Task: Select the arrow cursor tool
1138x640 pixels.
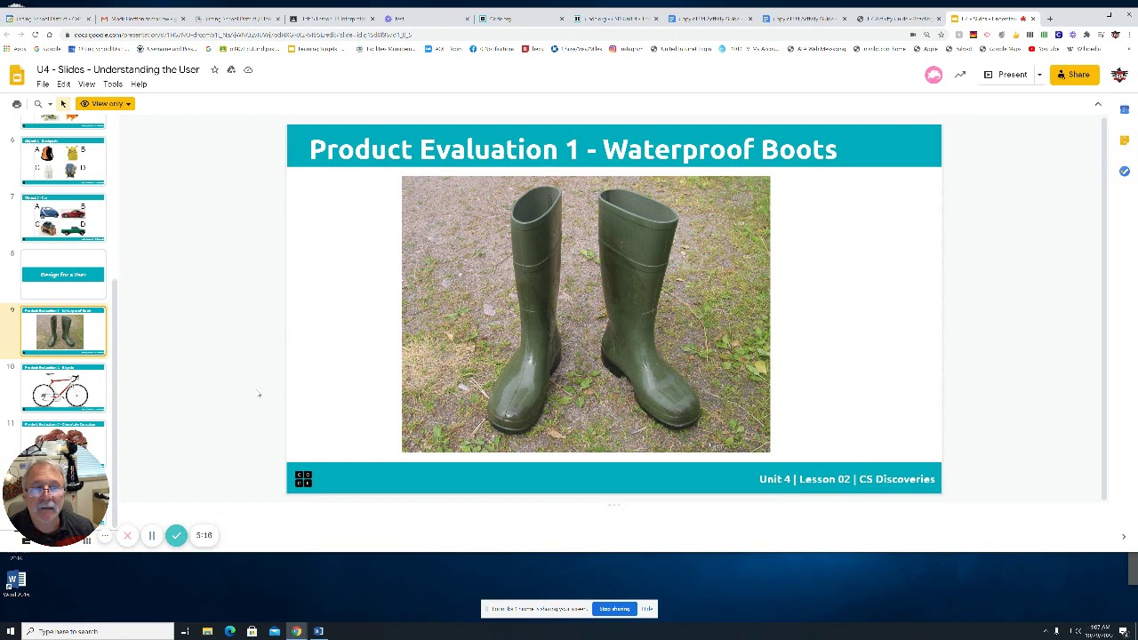Action: [x=63, y=104]
